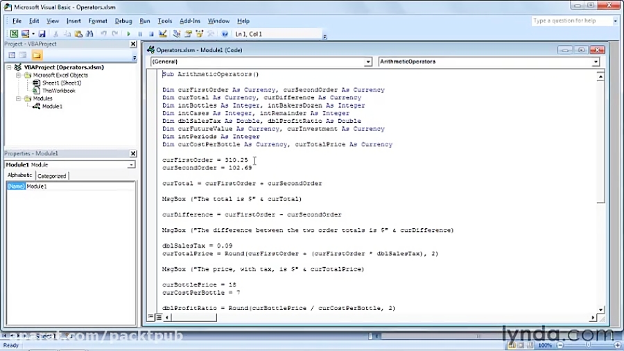Open the ArithmeticOperators procedure dropdown

point(596,62)
